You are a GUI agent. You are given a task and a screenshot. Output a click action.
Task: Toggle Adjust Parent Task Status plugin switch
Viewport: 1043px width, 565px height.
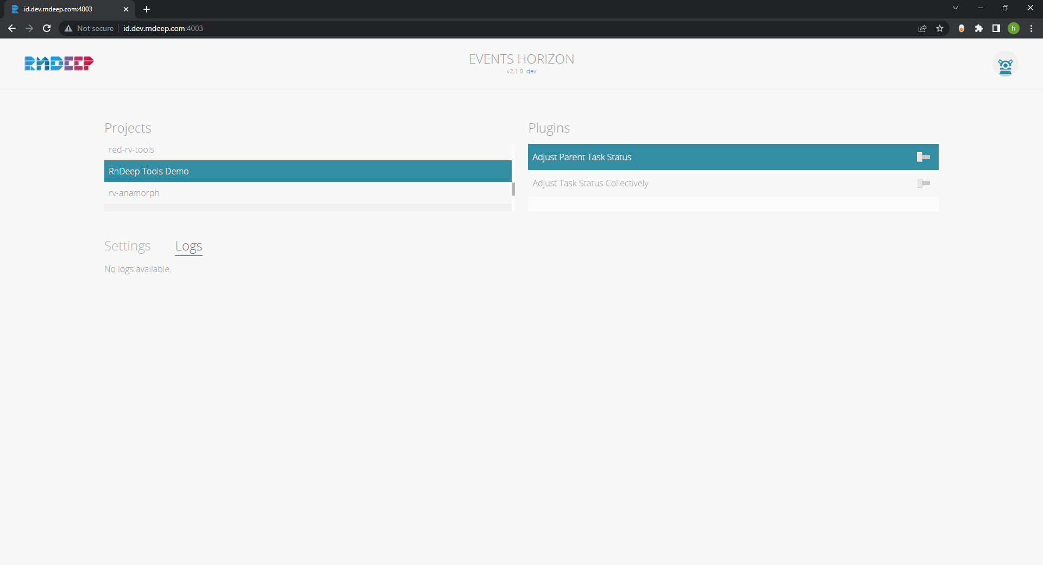point(923,157)
